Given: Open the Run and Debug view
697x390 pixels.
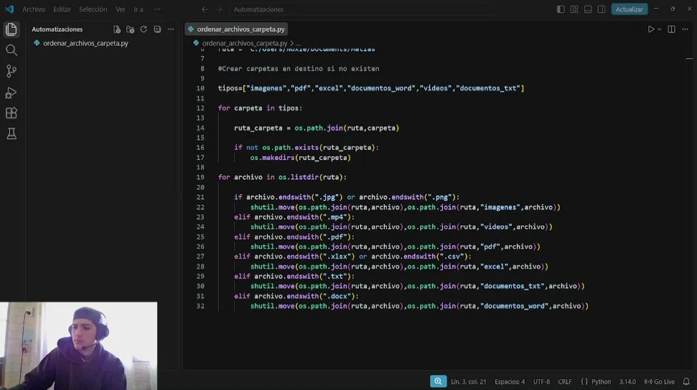Looking at the screenshot, I should click(11, 93).
